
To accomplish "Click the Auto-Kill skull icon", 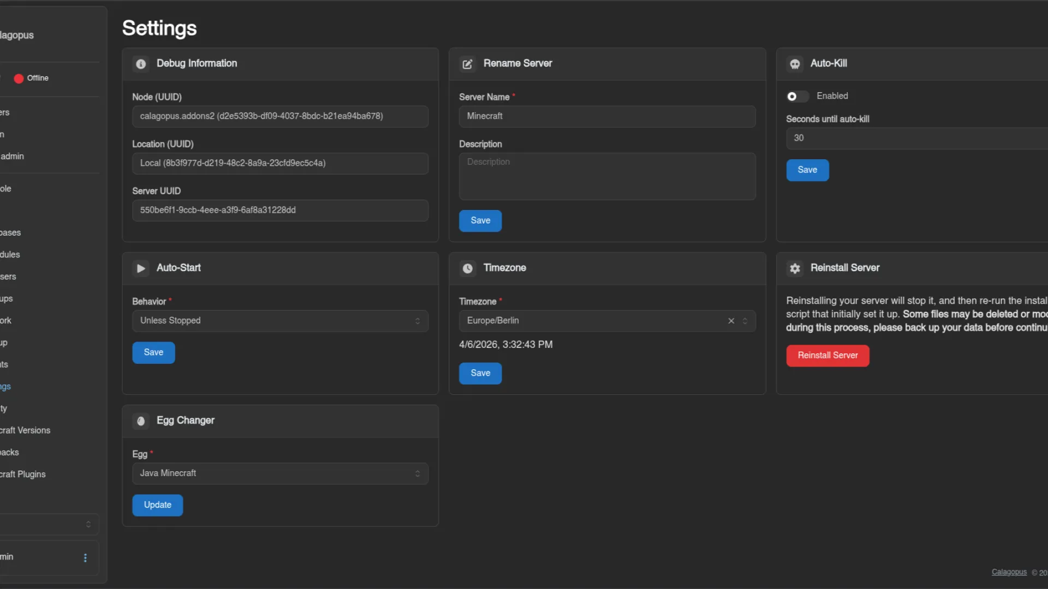I will click(795, 64).
